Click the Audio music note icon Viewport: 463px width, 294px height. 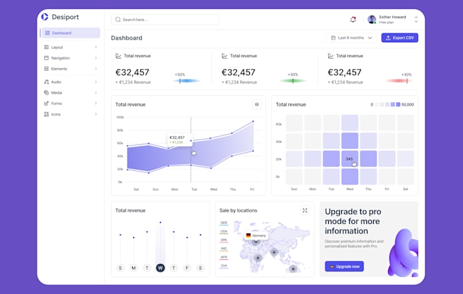pos(46,82)
